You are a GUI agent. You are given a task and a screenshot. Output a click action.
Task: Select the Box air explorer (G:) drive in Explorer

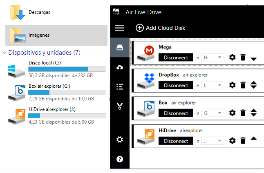pyautogui.click(x=56, y=93)
